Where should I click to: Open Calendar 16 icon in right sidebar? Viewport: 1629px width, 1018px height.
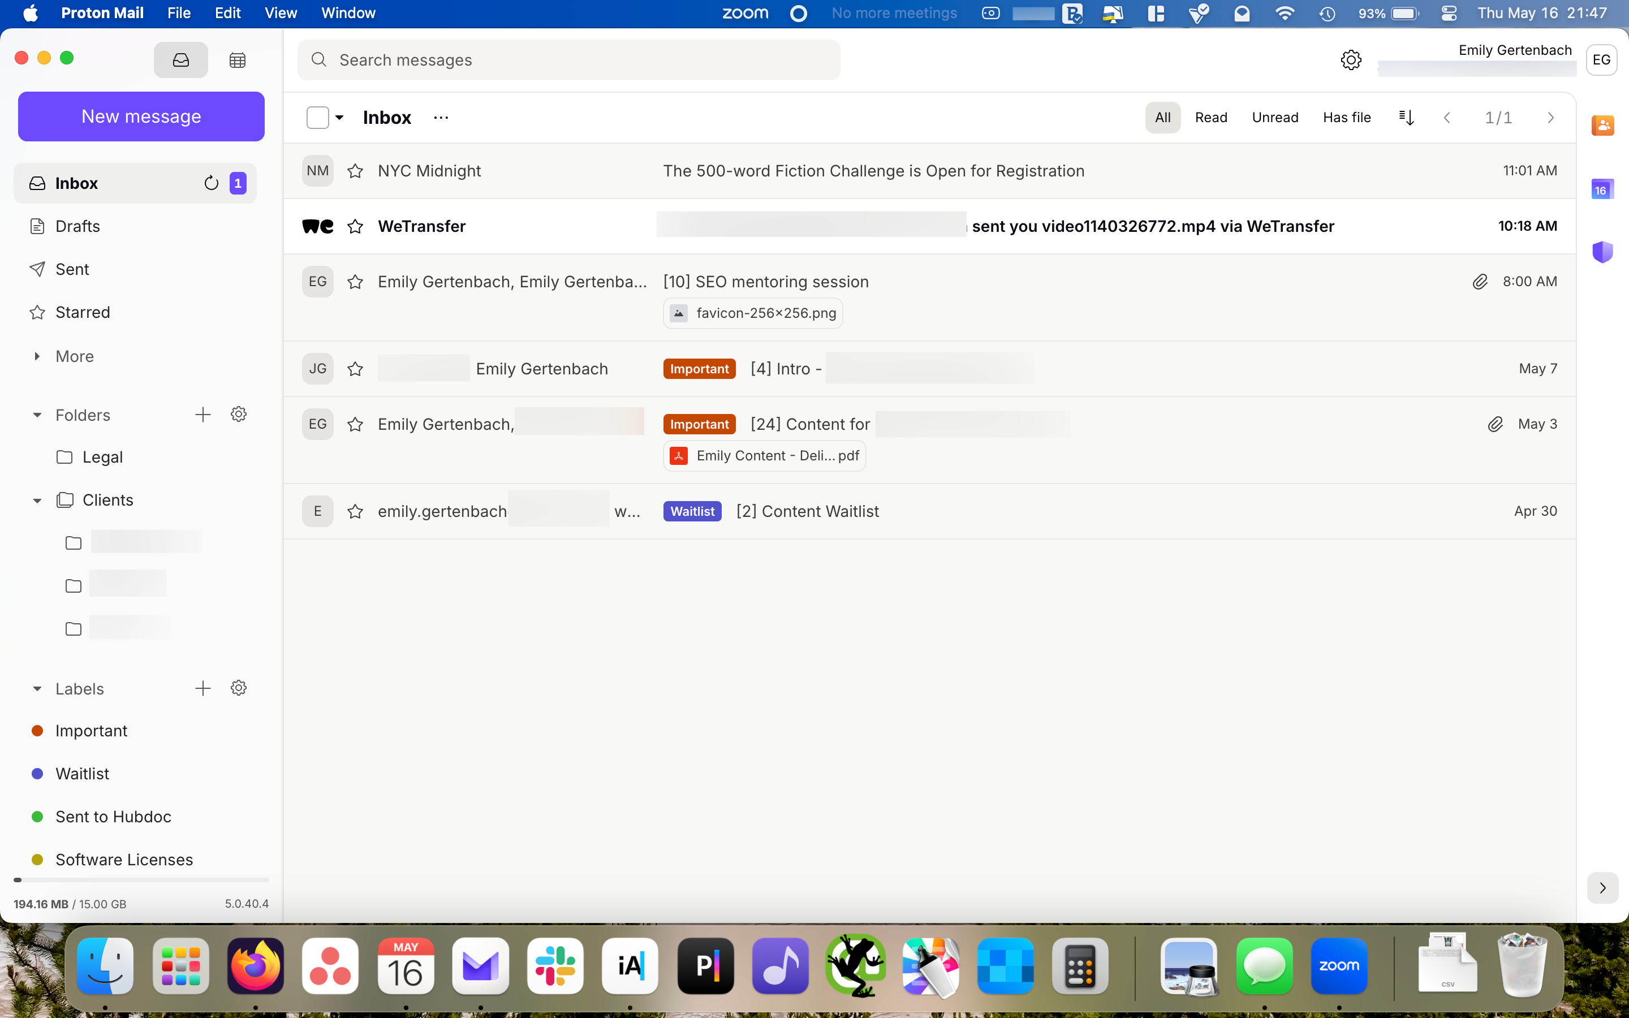pos(1602,190)
